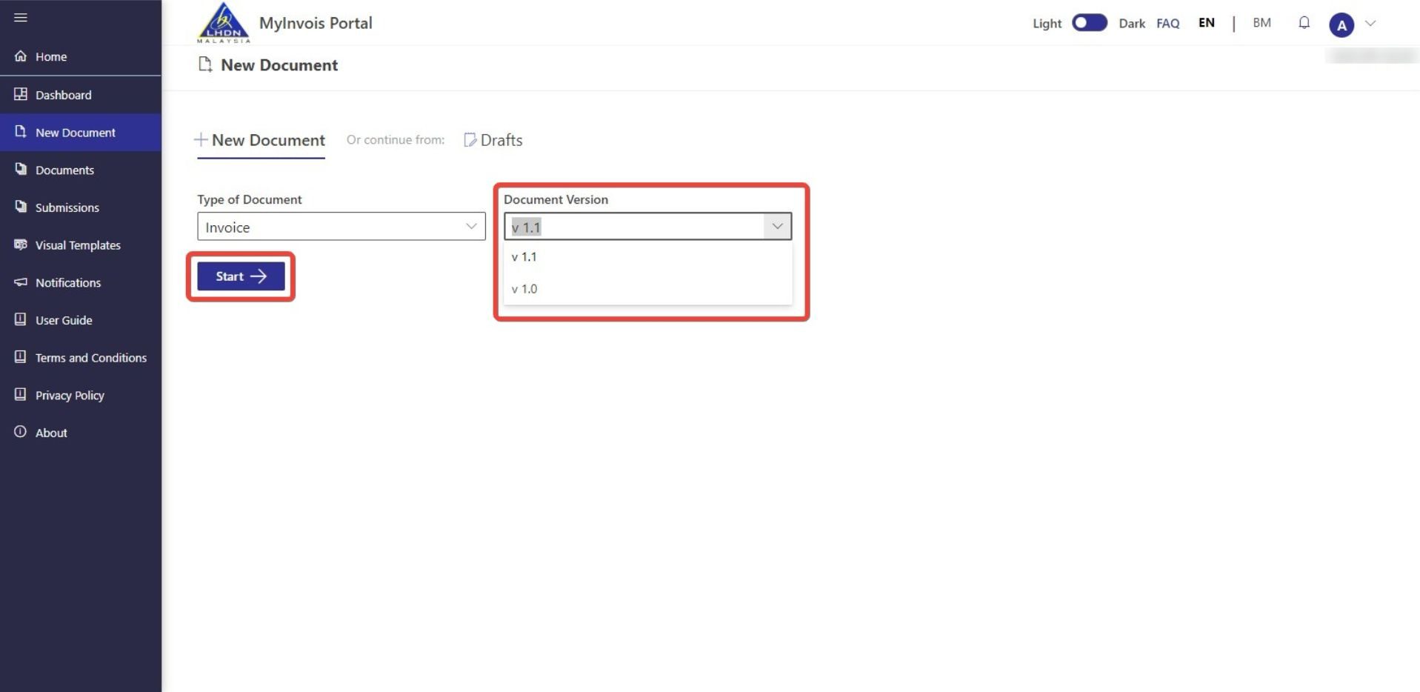
Task: Click the Privacy Policy book icon
Action: coord(21,394)
